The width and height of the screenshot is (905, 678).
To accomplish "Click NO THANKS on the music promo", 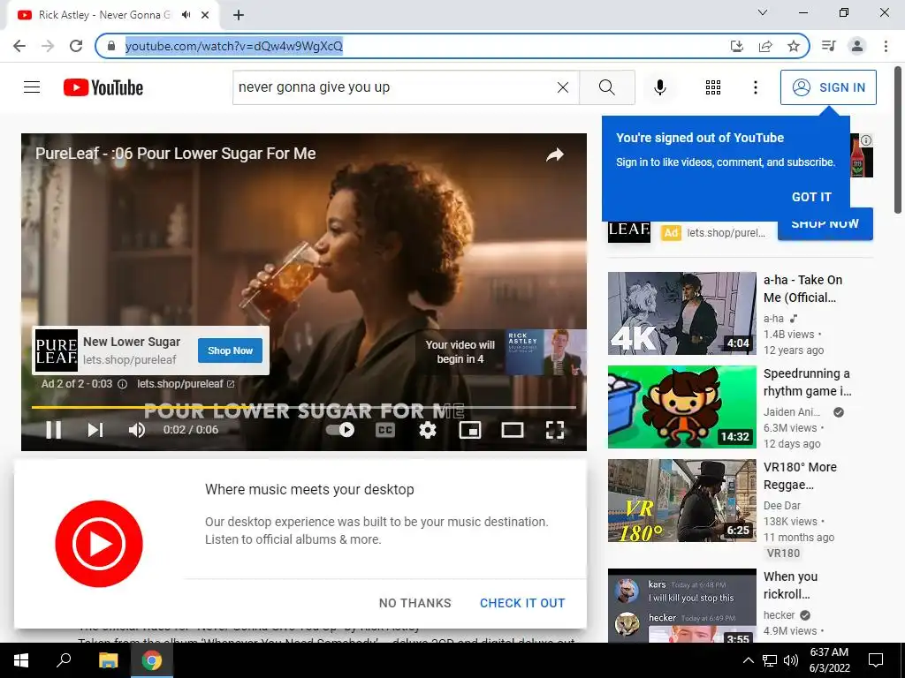I will click(415, 603).
